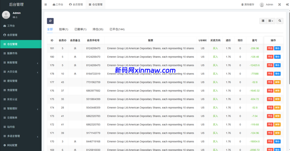The width and height of the screenshot is (290, 151).
Task: Click the ID column header
Action: click(x=52, y=40)
